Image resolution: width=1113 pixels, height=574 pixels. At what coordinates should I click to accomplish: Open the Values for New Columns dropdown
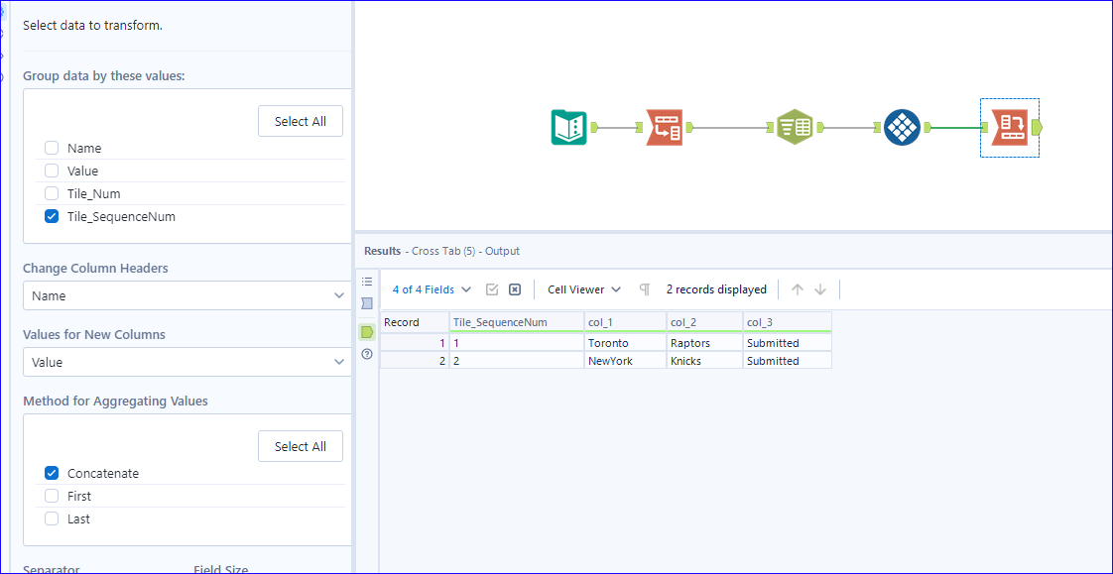click(x=186, y=363)
